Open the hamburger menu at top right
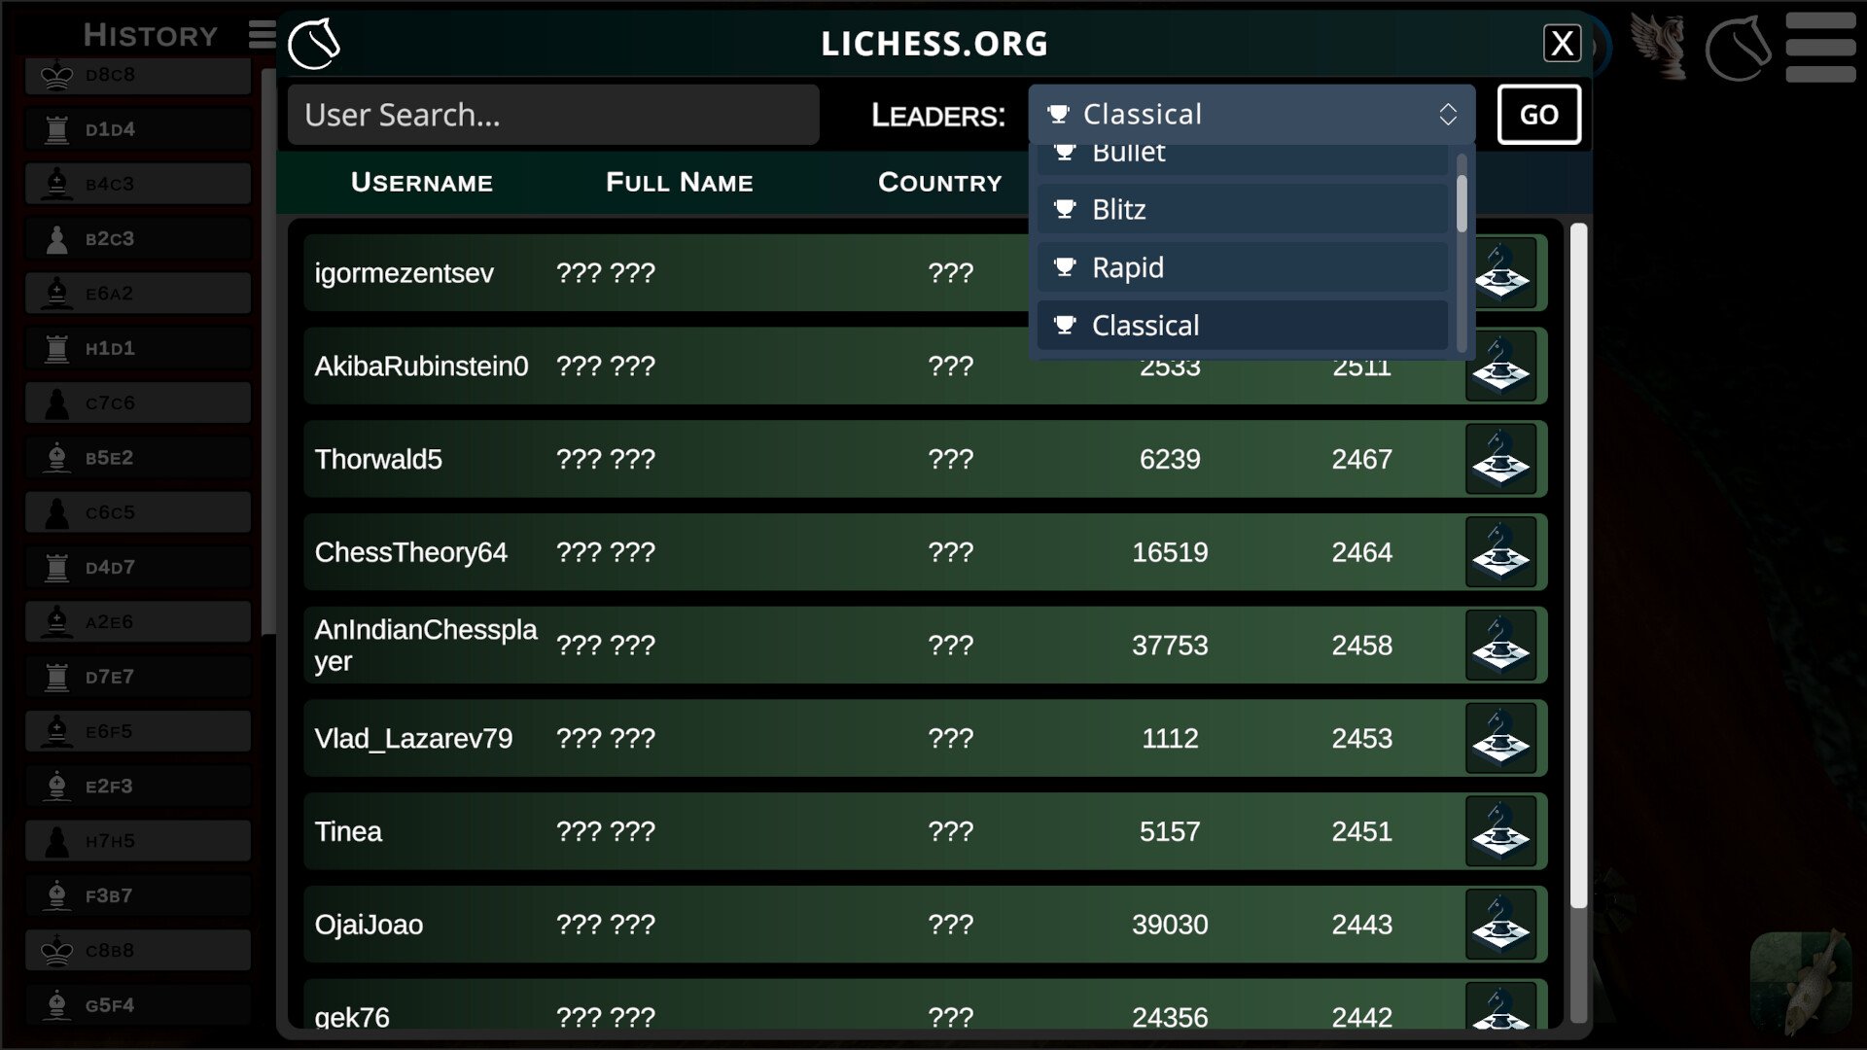The width and height of the screenshot is (1867, 1050). tap(1819, 47)
